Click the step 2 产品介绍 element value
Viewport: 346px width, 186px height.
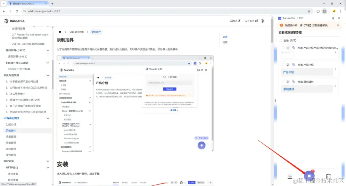point(307,72)
